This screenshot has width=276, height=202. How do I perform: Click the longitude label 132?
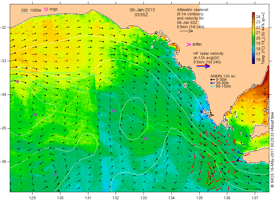pyautogui.click(x=116, y=198)
